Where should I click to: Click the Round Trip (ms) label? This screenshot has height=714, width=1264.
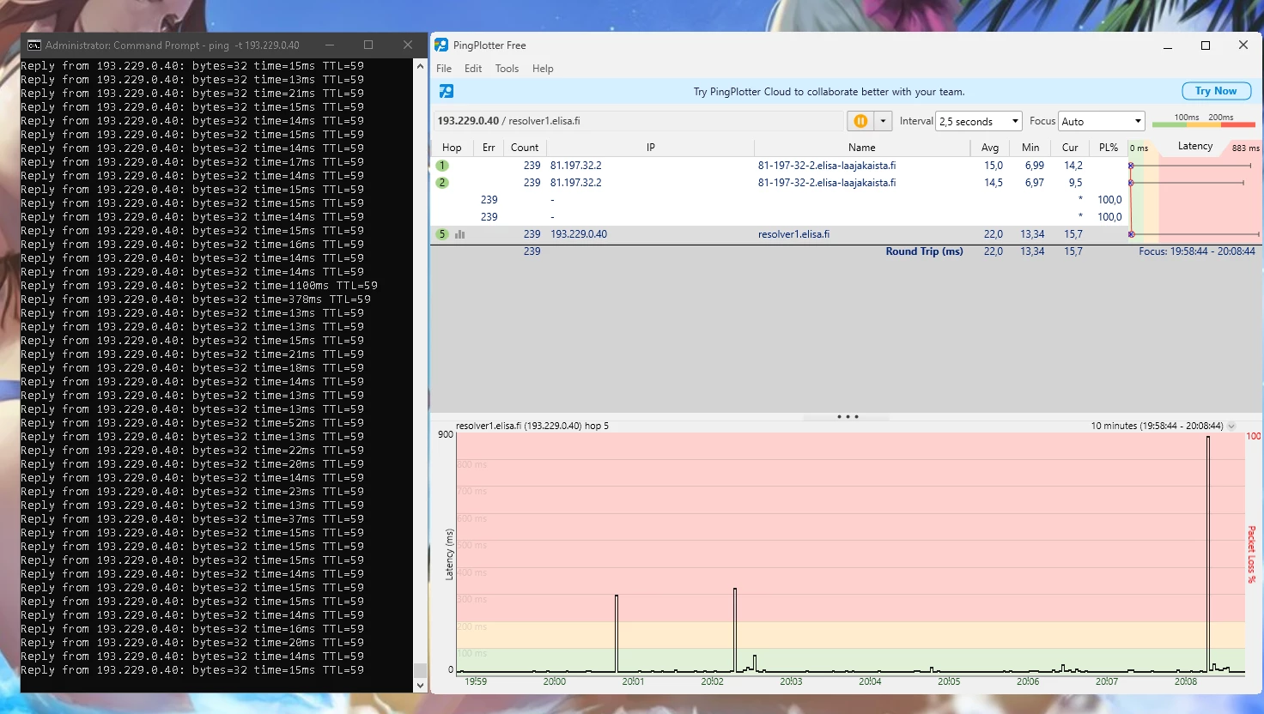(925, 251)
